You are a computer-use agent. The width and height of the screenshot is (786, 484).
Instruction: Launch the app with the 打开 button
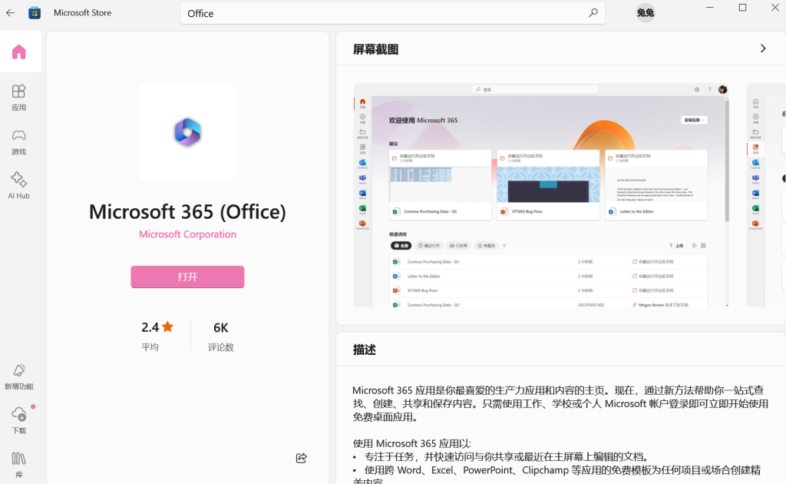click(x=187, y=277)
